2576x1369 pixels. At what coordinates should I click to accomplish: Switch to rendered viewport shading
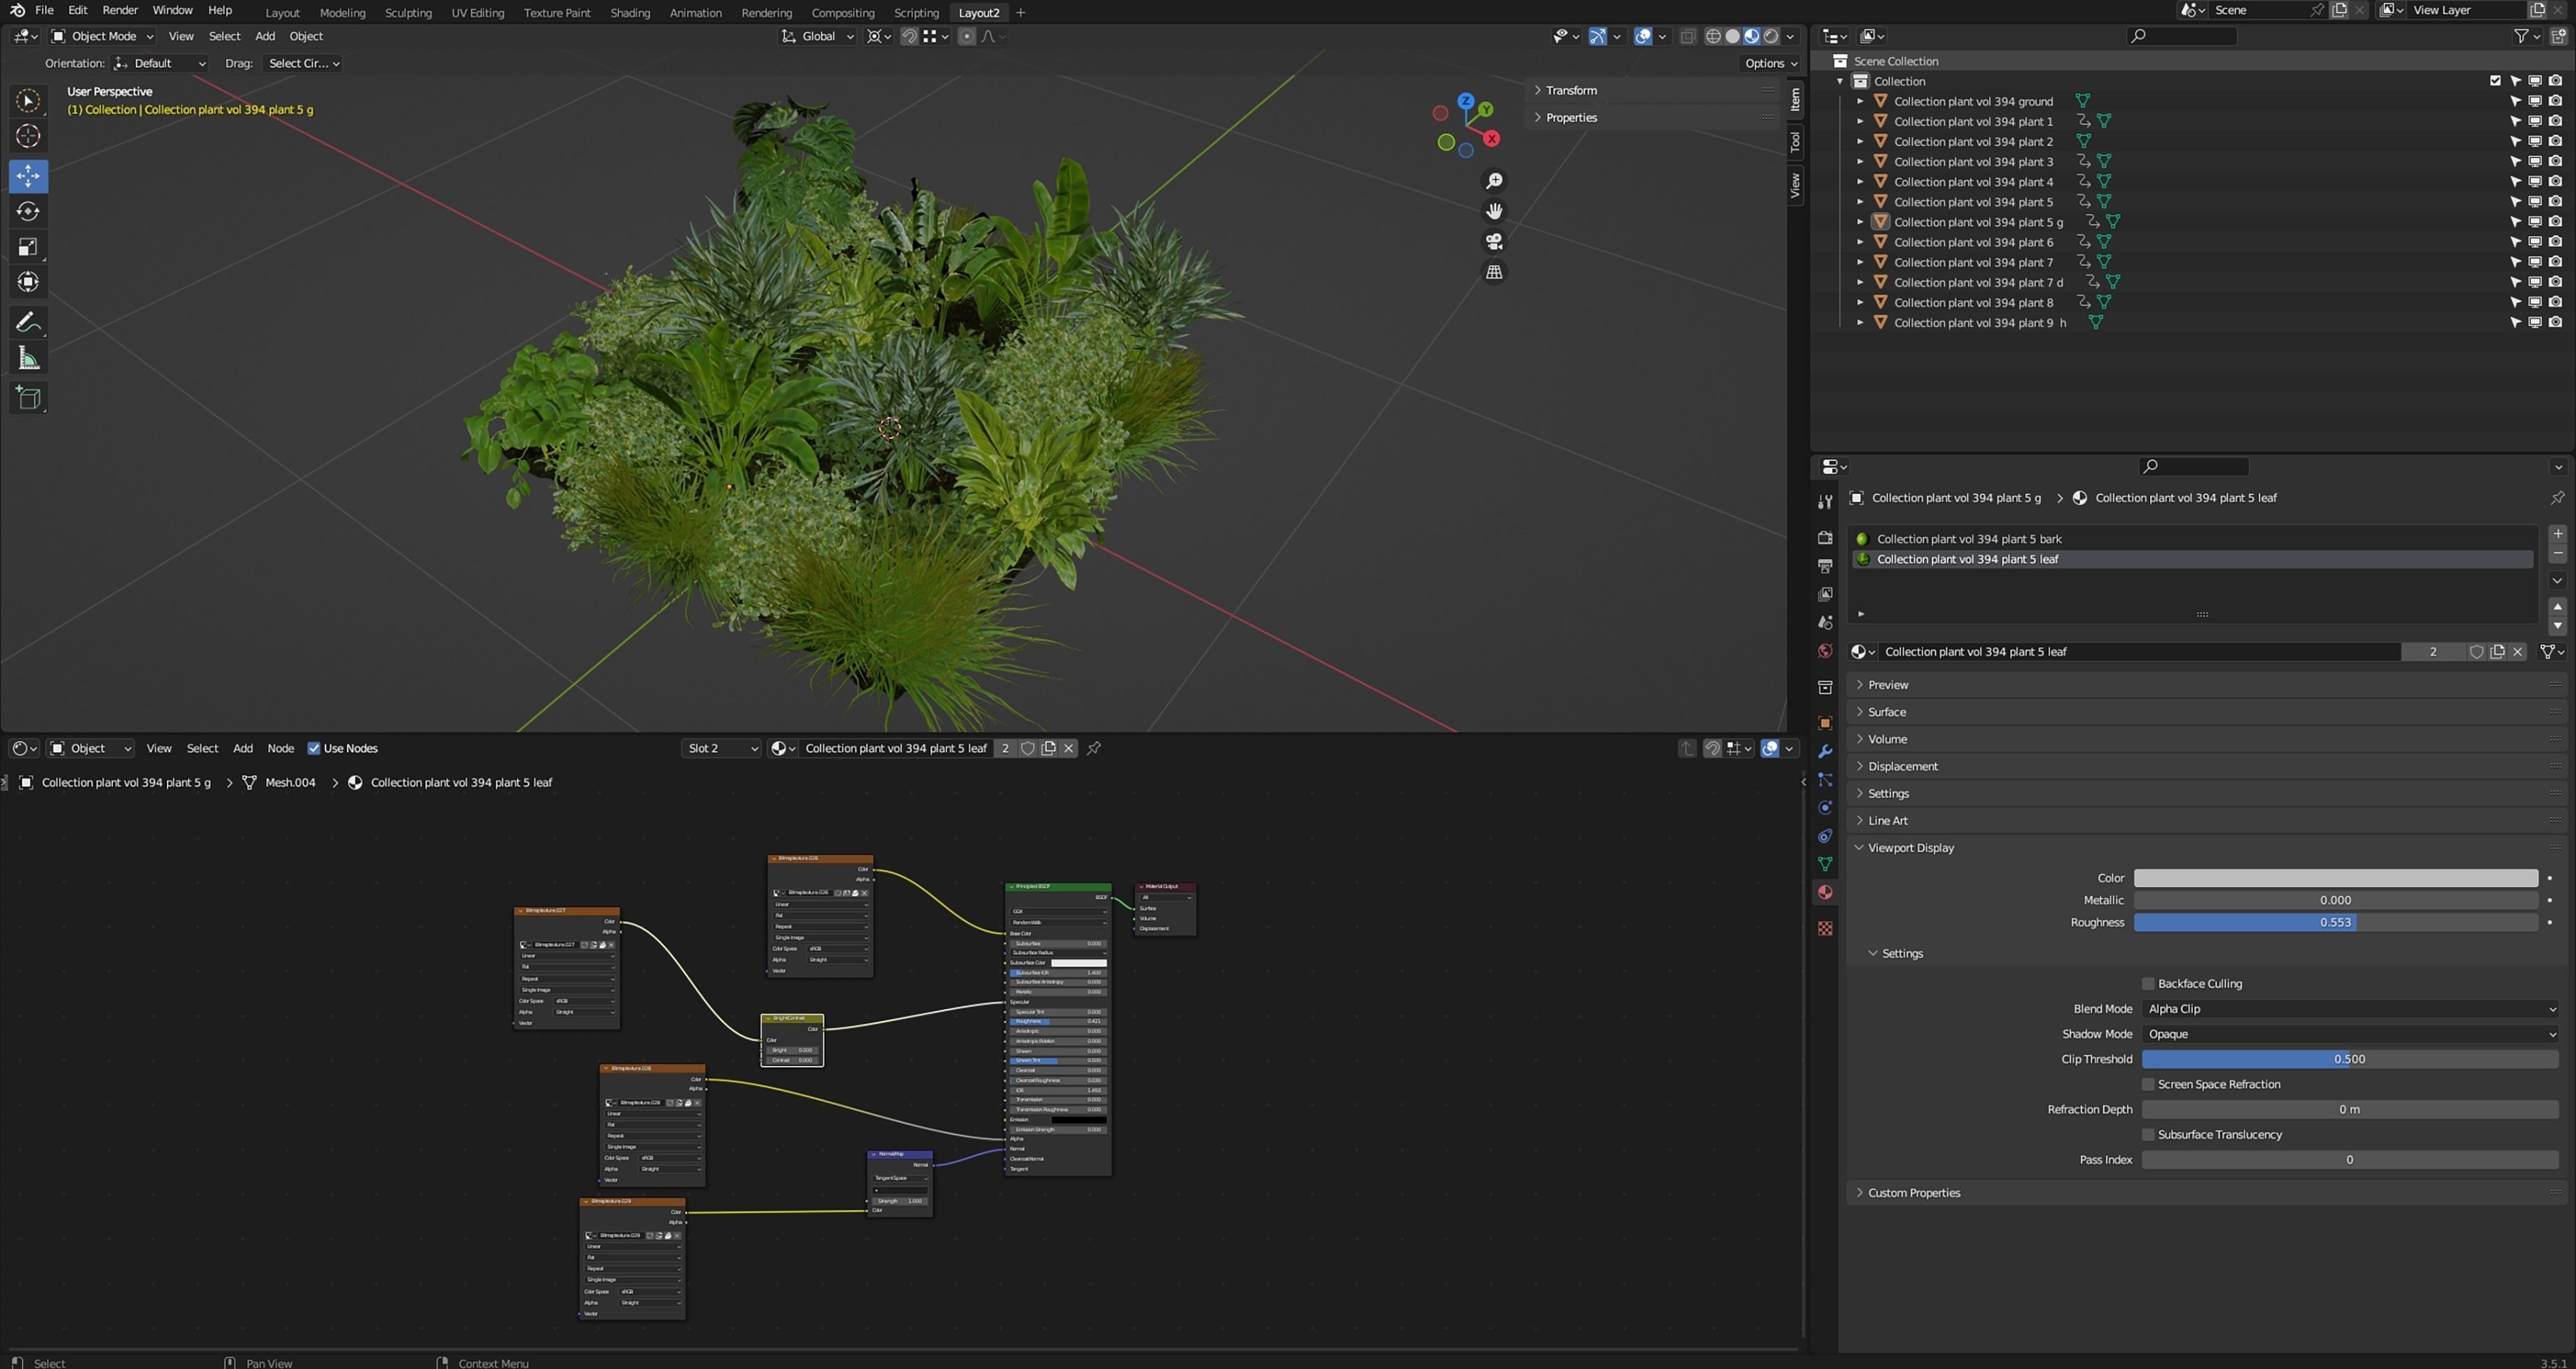pos(1771,36)
